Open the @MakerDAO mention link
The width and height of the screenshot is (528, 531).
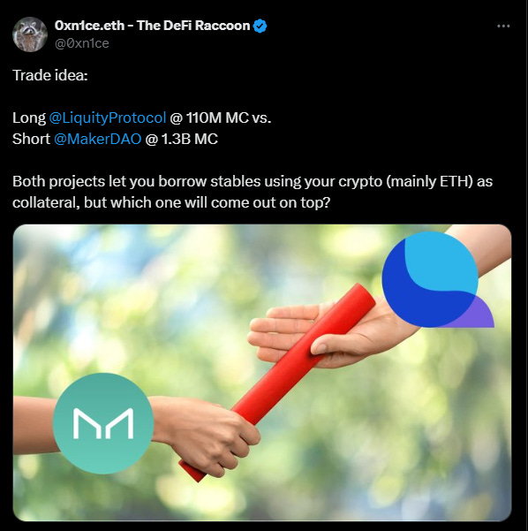pos(97,139)
